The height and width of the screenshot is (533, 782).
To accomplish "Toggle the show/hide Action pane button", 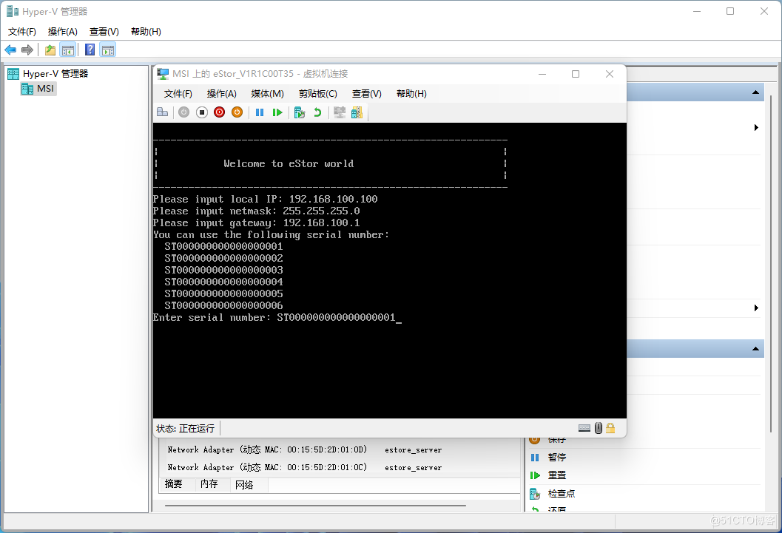I will coord(108,50).
